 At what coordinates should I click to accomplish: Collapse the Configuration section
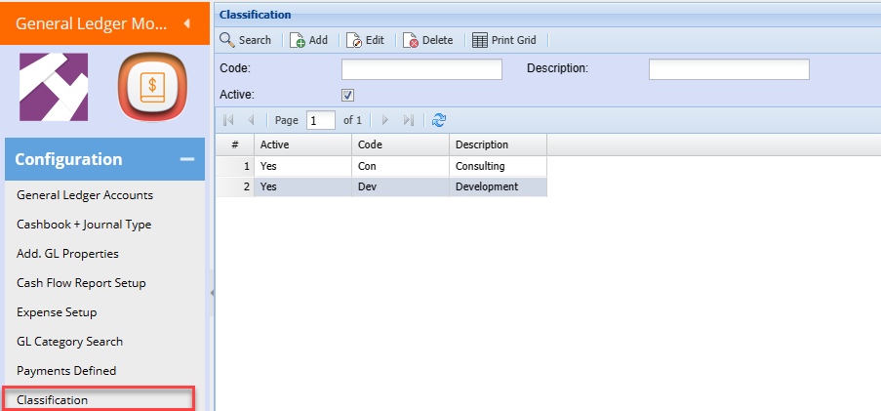[x=186, y=159]
